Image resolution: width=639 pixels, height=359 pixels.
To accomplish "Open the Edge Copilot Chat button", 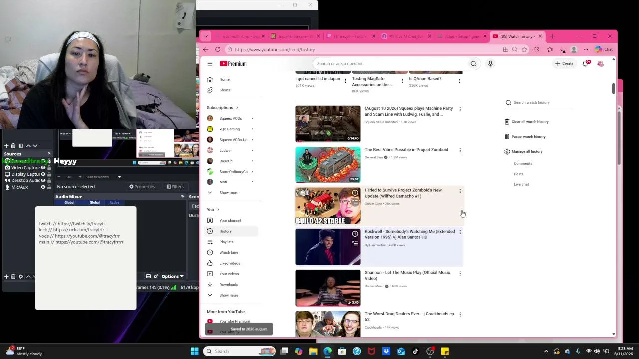I will point(604,49).
